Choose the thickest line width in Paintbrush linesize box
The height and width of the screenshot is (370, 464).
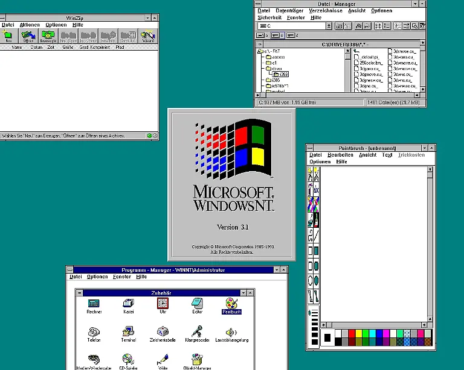tap(315, 342)
